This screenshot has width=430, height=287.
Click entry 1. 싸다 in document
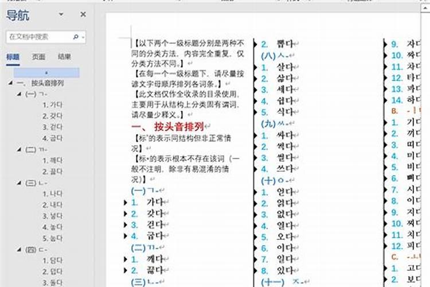(277, 135)
